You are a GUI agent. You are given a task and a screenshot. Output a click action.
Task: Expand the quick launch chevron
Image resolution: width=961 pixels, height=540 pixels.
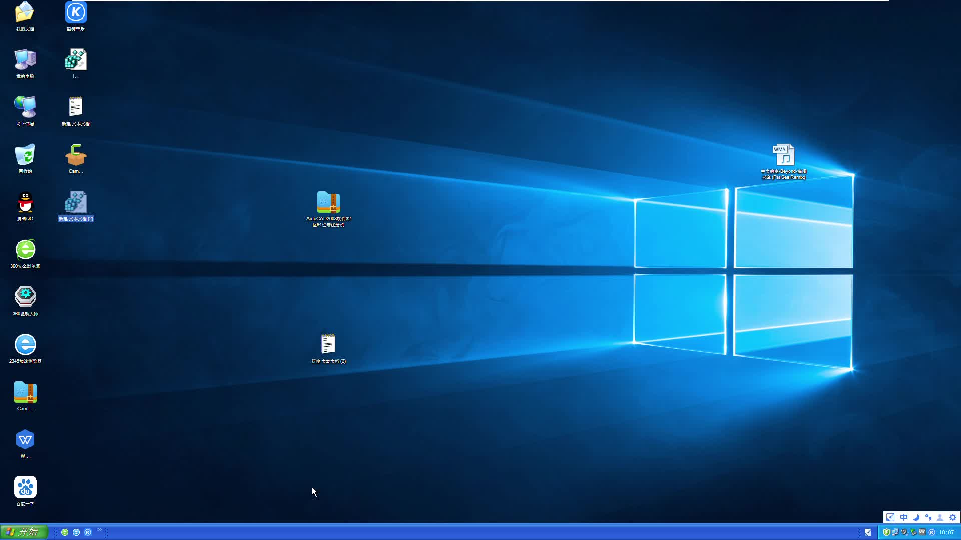99,530
